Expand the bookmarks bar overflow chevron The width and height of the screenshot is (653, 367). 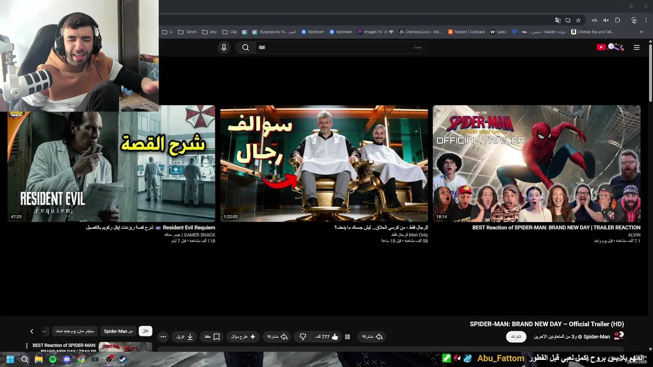click(x=641, y=32)
